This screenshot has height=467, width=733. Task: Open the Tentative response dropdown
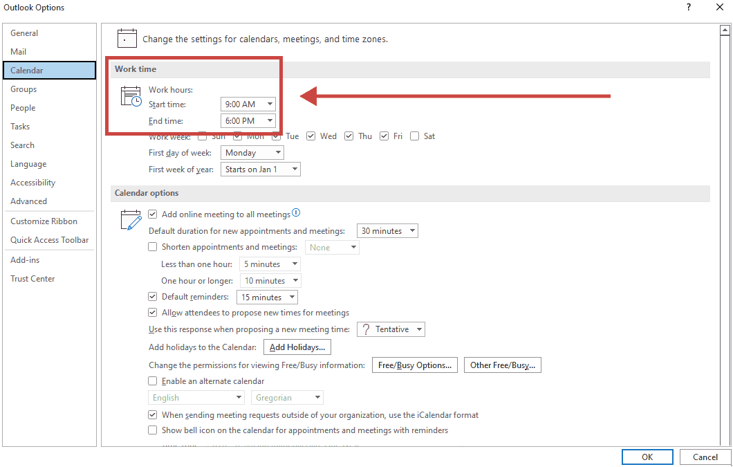coord(391,329)
